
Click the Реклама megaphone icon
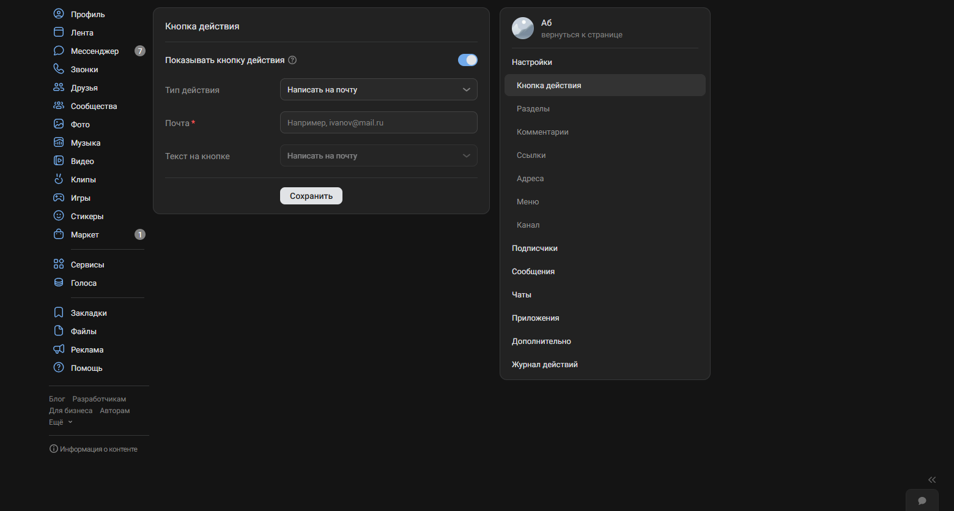pyautogui.click(x=59, y=349)
